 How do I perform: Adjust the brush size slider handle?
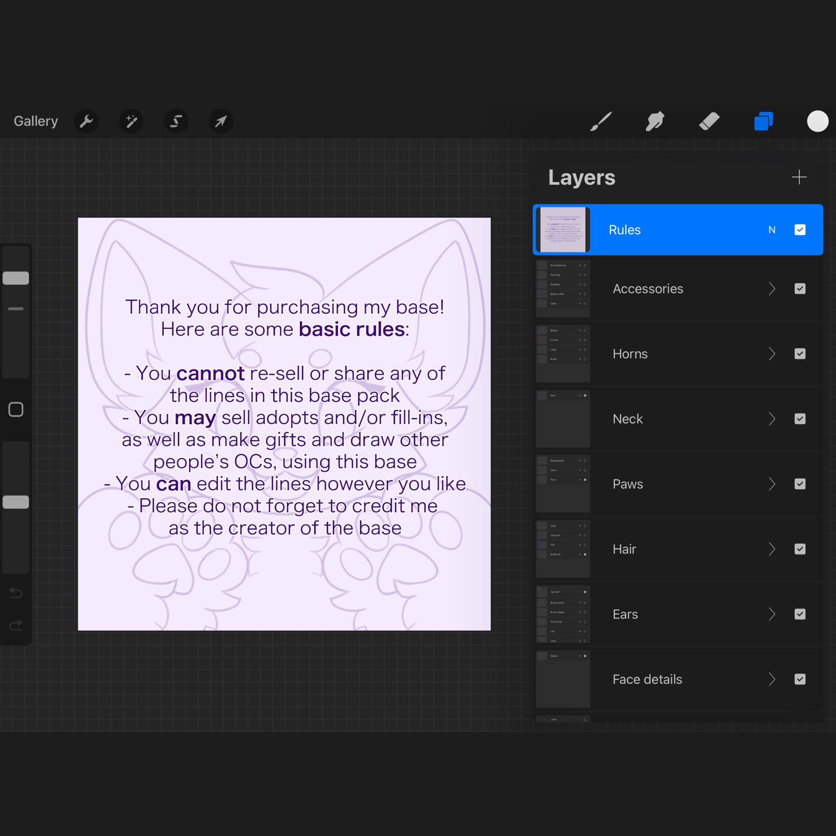click(x=16, y=278)
